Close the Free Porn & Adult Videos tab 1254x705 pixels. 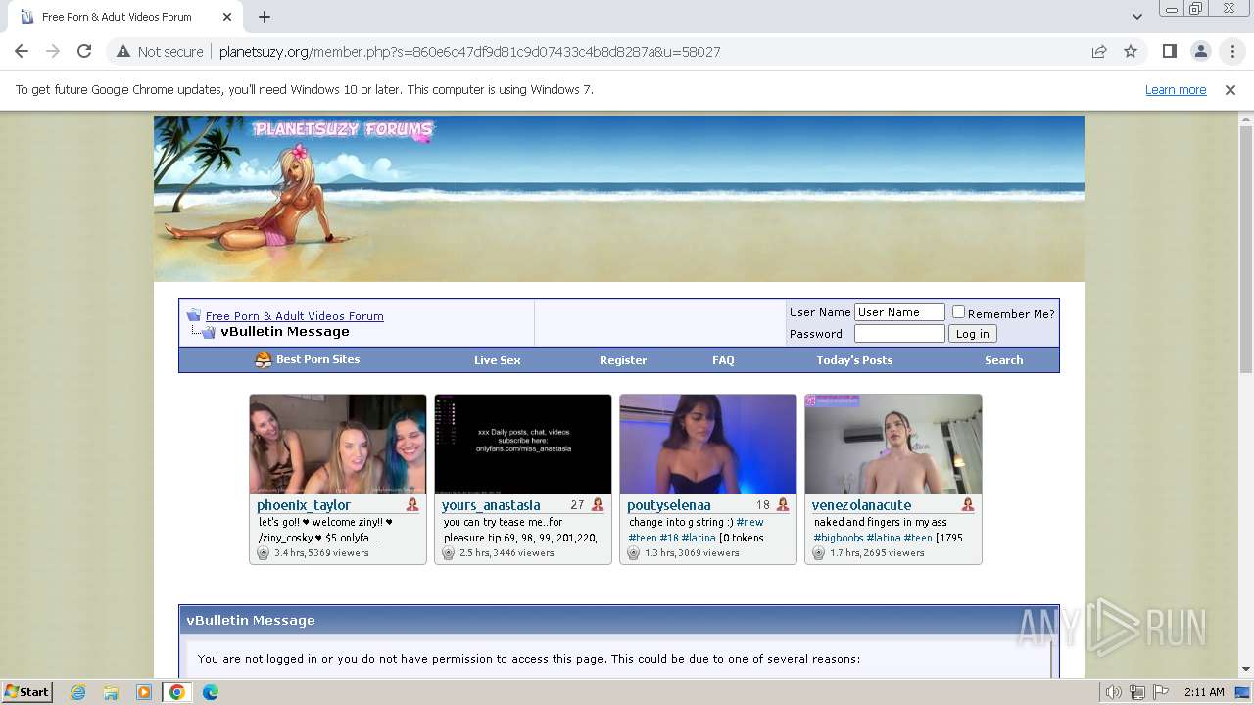coord(227,17)
